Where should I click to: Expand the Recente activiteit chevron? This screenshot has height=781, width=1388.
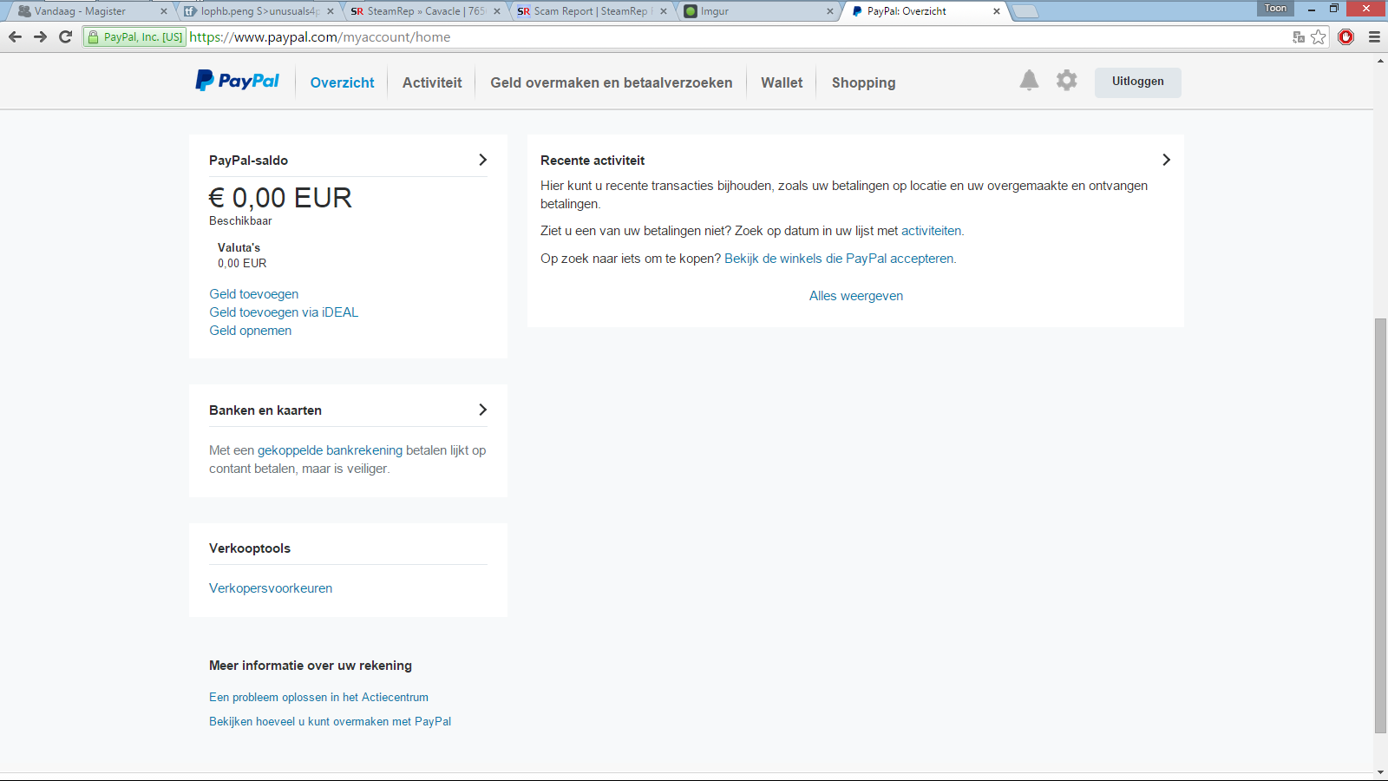[x=1166, y=160]
